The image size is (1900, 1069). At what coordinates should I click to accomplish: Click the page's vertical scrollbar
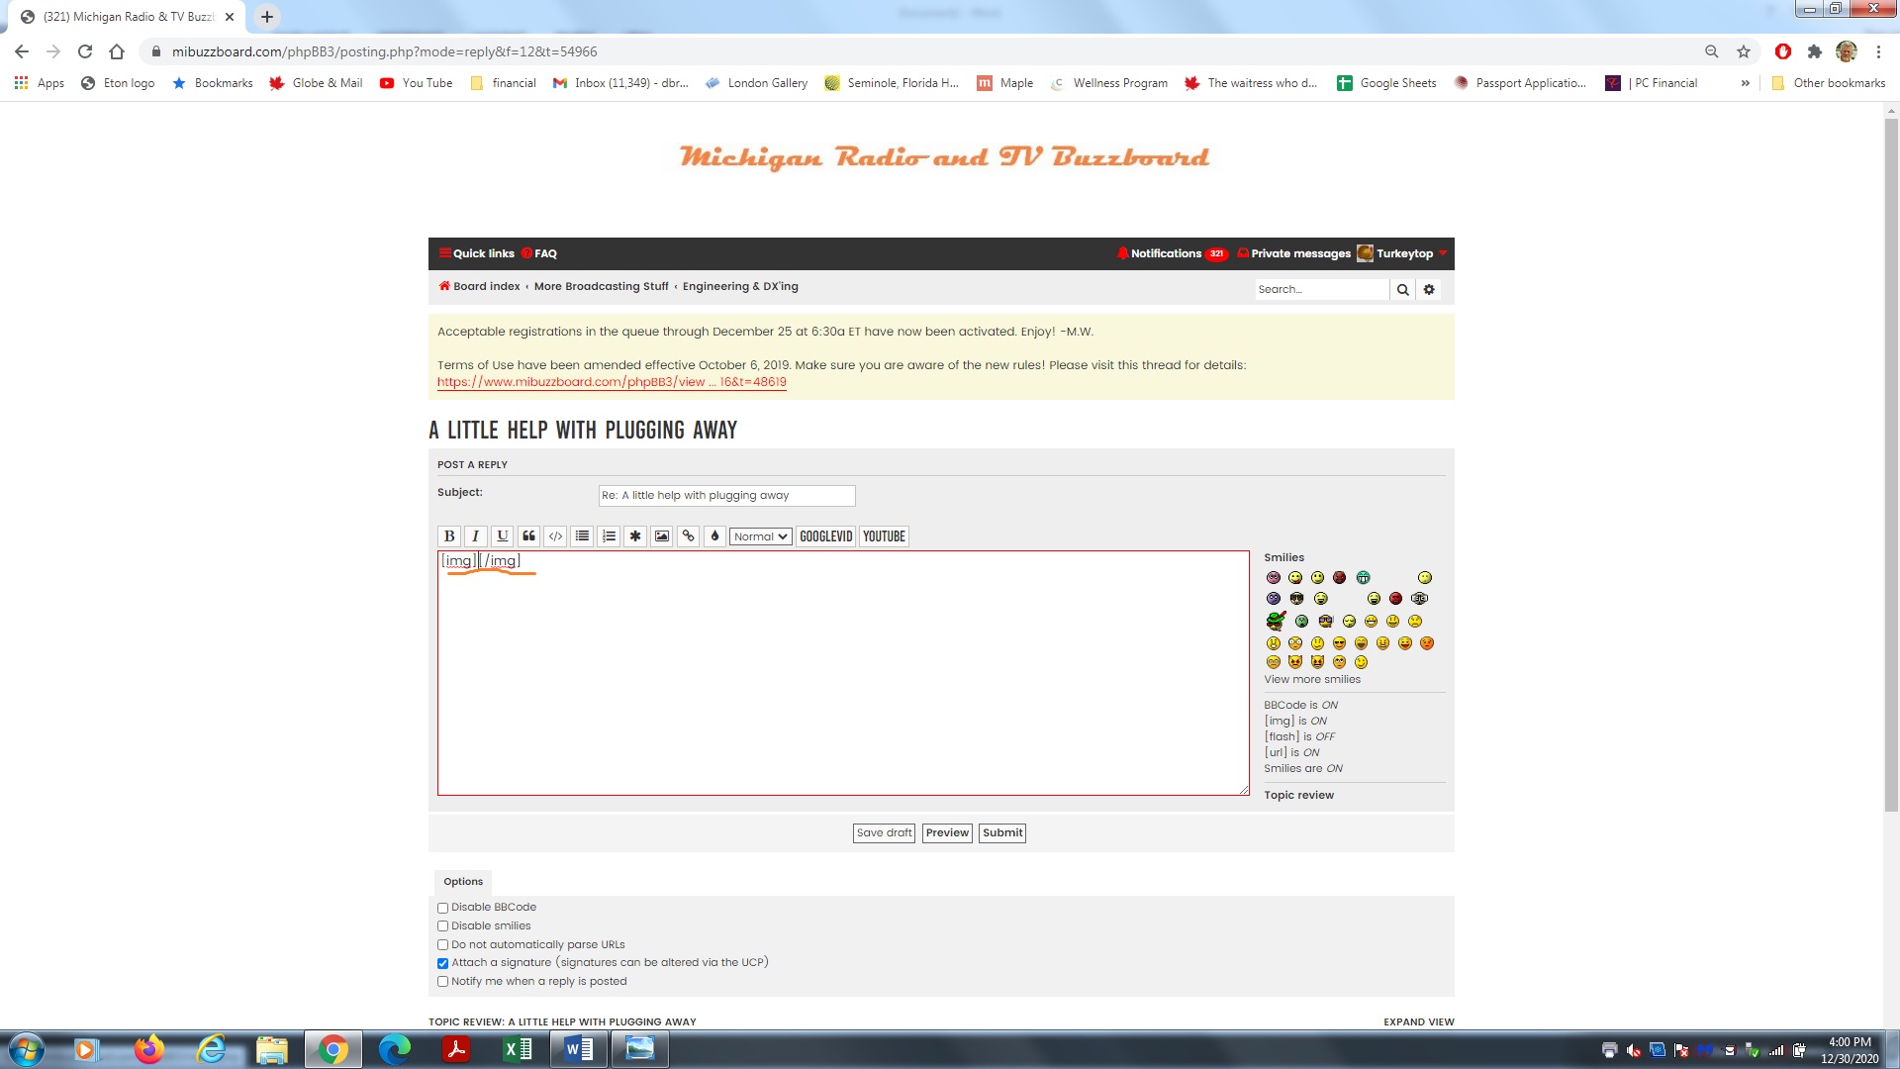(1891, 465)
